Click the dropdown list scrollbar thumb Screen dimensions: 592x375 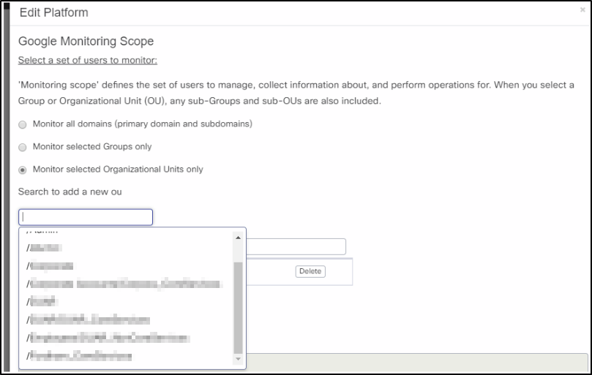pyautogui.click(x=238, y=308)
